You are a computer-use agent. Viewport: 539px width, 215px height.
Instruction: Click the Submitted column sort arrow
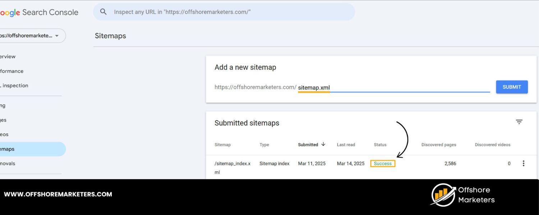[323, 144]
